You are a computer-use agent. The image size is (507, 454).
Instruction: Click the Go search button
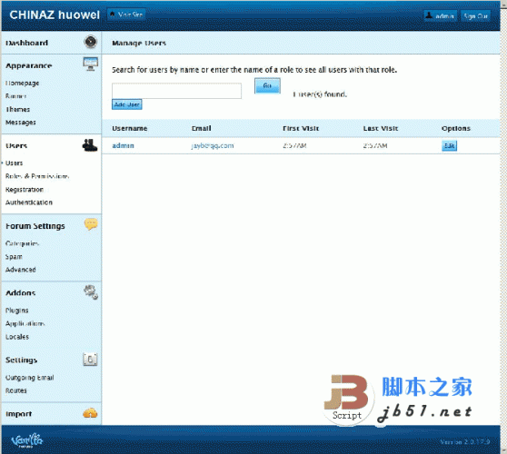click(x=267, y=85)
